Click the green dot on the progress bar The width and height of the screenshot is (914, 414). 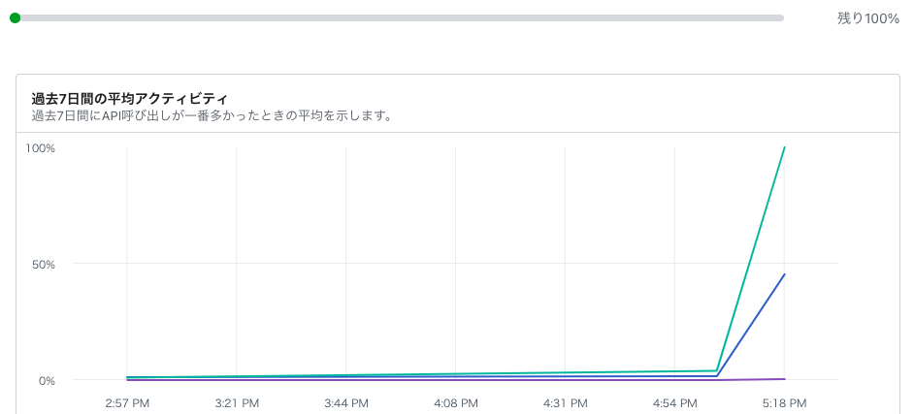point(15,17)
